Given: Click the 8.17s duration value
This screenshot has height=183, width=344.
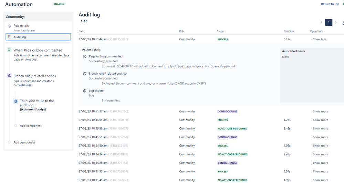Looking at the screenshot, I should pyautogui.click(x=287, y=39).
